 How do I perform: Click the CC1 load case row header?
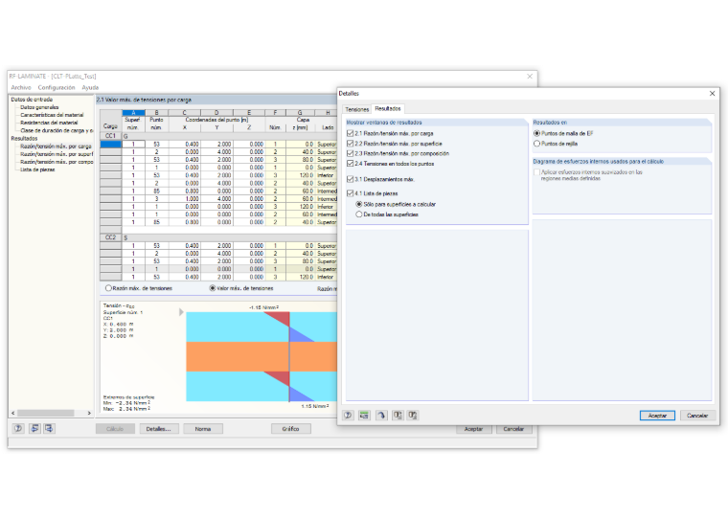click(110, 136)
